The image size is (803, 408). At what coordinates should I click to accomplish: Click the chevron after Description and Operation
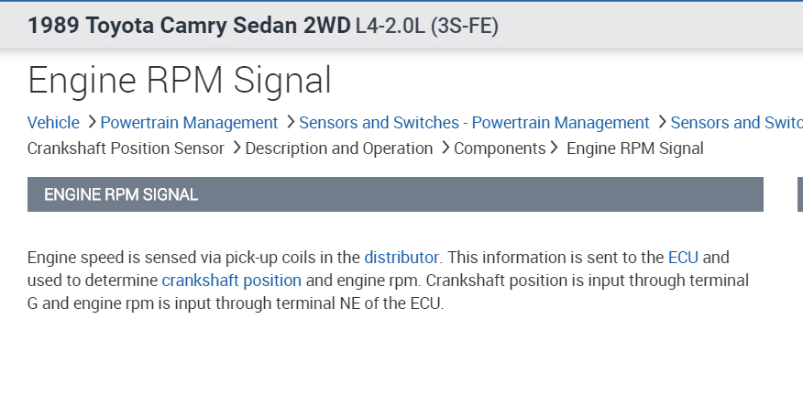tap(445, 149)
